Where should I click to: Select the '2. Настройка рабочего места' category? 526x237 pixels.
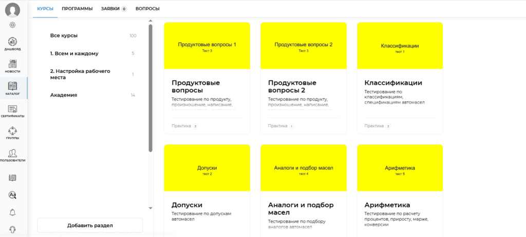tap(80, 74)
